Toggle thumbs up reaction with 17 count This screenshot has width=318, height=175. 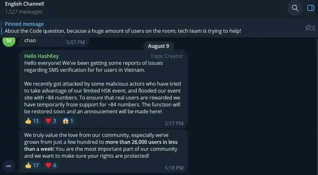click(x=32, y=165)
